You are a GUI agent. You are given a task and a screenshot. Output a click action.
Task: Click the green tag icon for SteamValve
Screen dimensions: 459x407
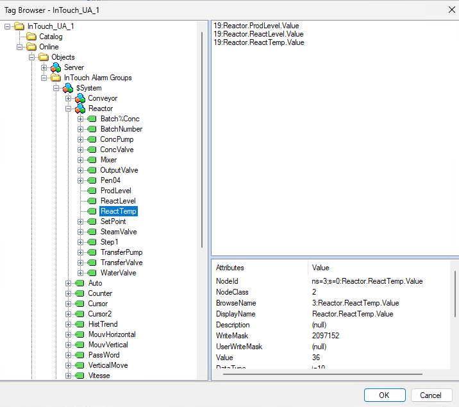pyautogui.click(x=92, y=232)
